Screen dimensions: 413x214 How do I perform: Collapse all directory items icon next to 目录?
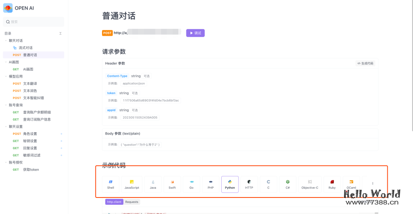(60, 33)
